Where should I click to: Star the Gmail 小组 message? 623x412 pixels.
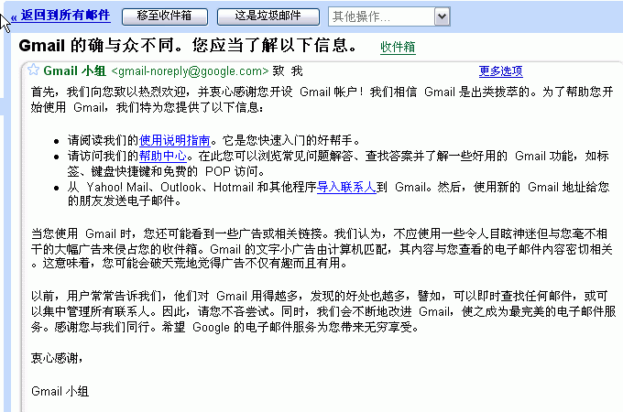[x=33, y=70]
